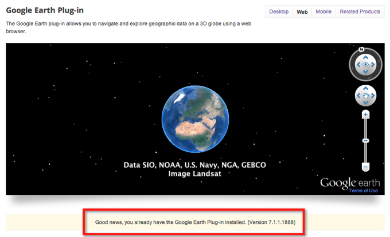Pan up with the move joystick arrow
The image size is (390, 237).
pos(365,88)
